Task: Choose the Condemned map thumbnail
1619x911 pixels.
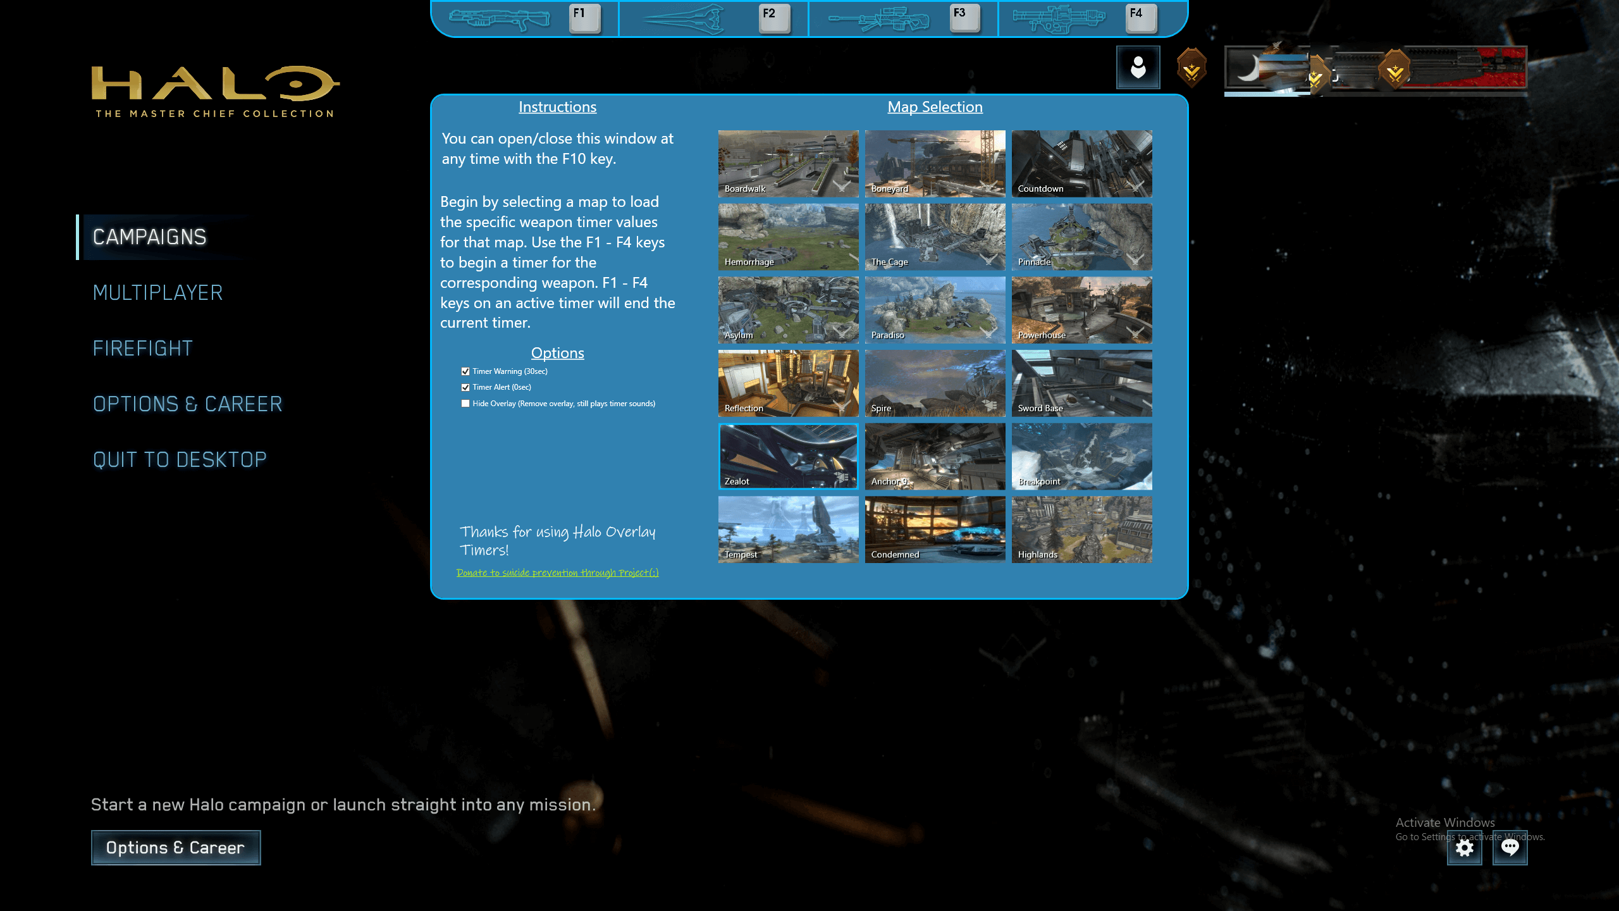Action: (935, 530)
